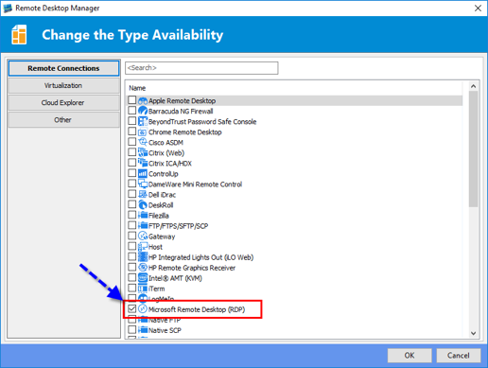
Task: Close the Remote Desktop Manager dialog
Action: click(478, 9)
